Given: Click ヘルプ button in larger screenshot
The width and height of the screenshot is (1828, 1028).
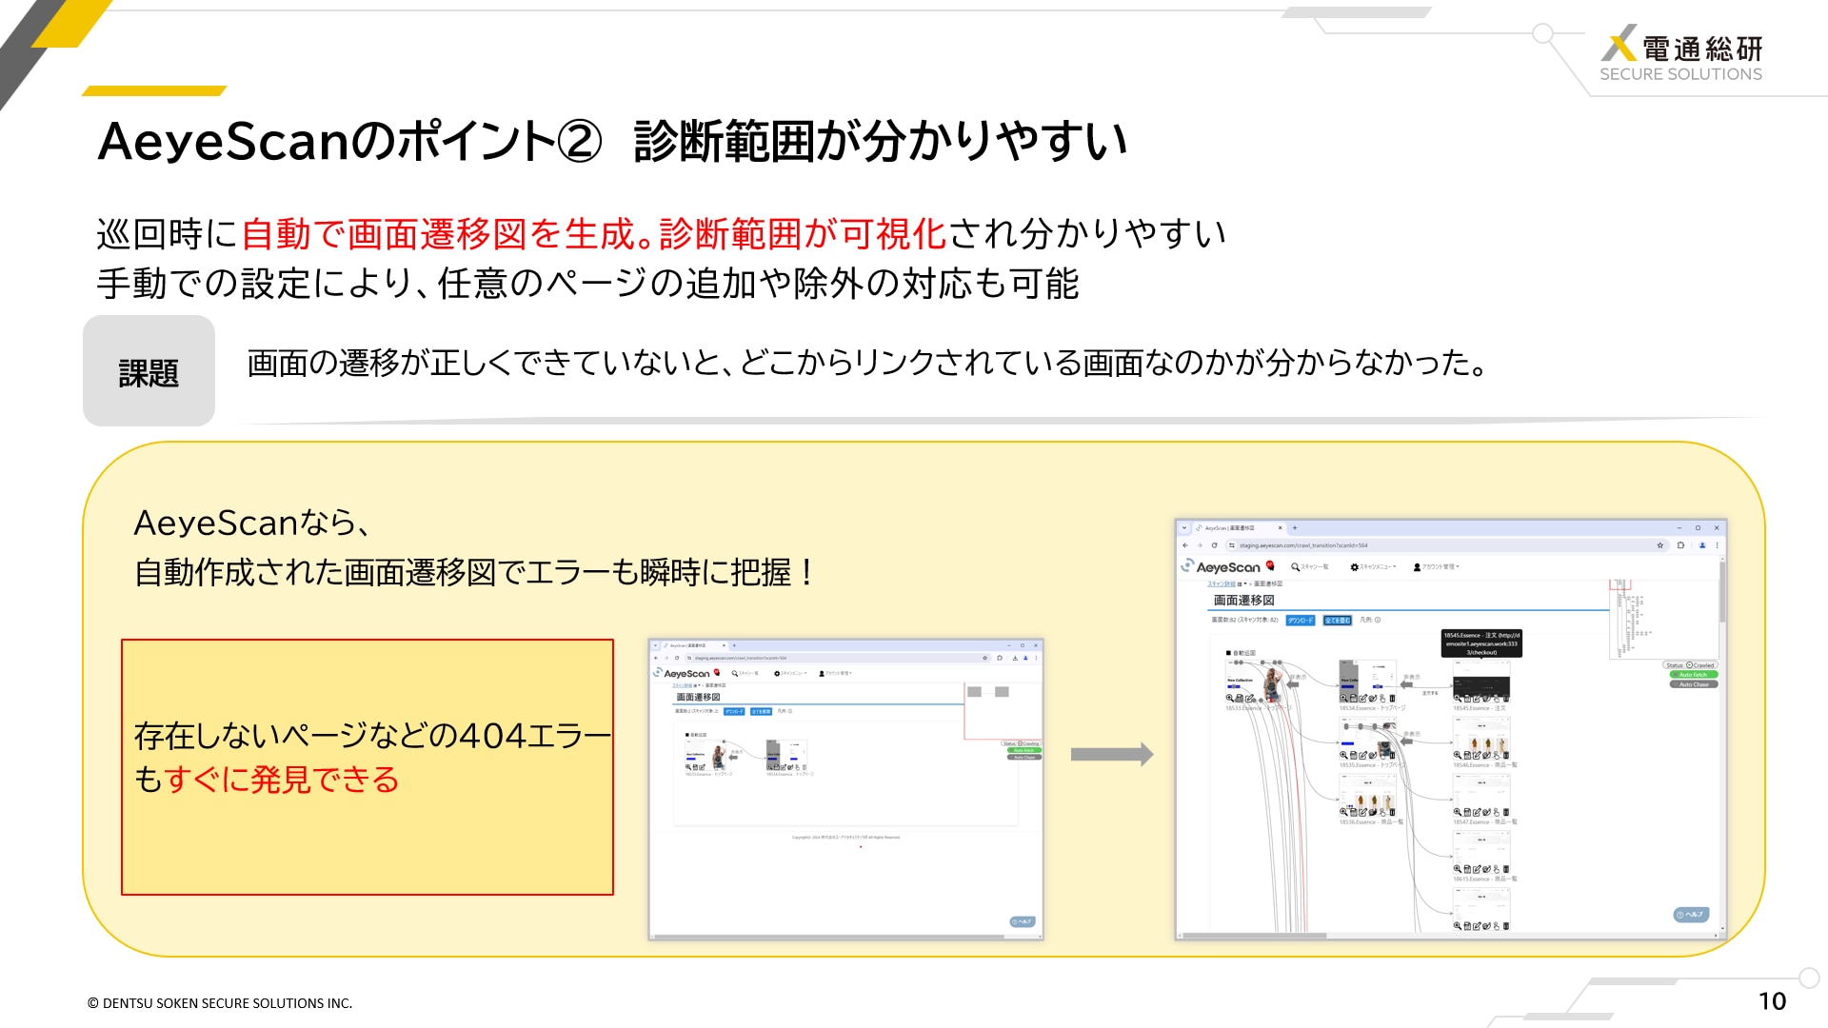Looking at the screenshot, I should 1692,915.
